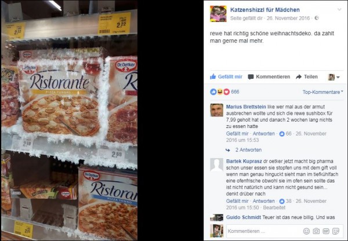Screen dimensions: 348x241
Task: Click the Katzenshizzl page avatar thumbnail
Action: tap(218, 14)
